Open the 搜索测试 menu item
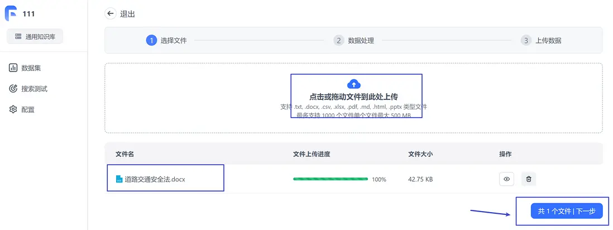 coord(34,89)
